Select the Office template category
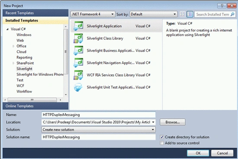This screenshot has height=159, width=238. (x=21, y=46)
